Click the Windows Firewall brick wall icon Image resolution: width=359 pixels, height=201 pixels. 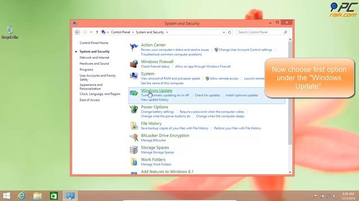click(134, 64)
